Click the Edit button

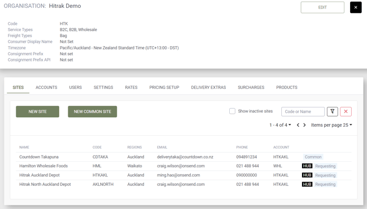(x=322, y=7)
